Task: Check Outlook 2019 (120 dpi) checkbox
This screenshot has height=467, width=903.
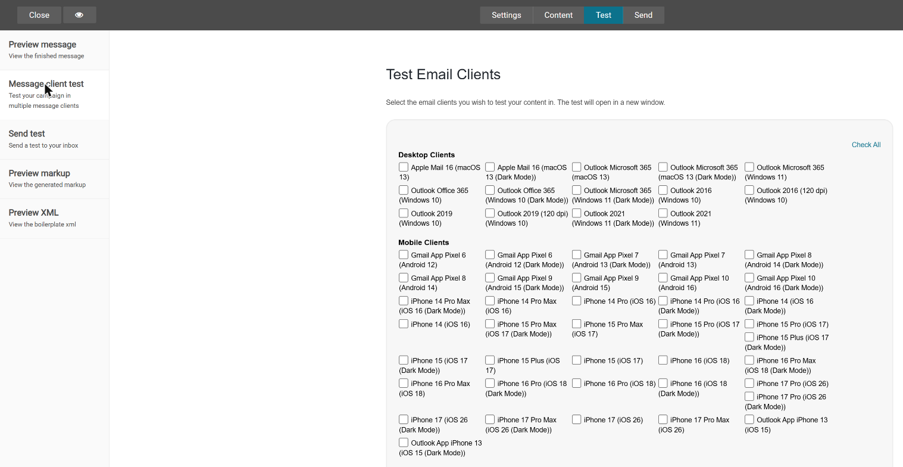Action: (490, 213)
